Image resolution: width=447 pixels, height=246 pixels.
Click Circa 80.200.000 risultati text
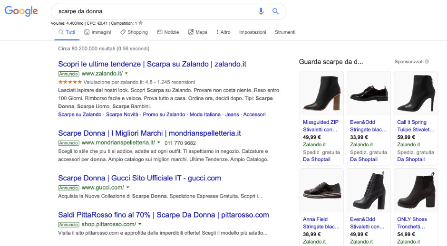104,49
